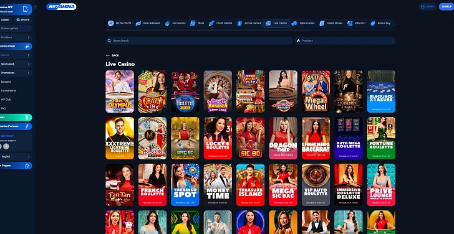The image size is (454, 234).
Task: Click the Live Support button label
Action: coord(6,166)
